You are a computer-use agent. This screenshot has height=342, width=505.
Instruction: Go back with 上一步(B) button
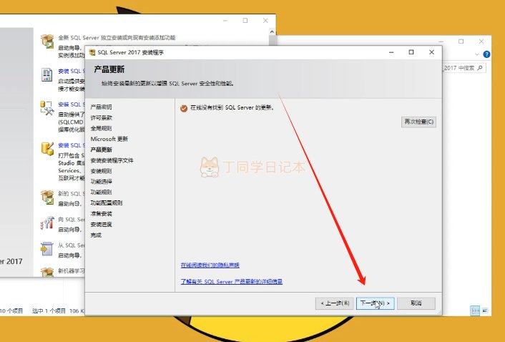click(x=335, y=303)
